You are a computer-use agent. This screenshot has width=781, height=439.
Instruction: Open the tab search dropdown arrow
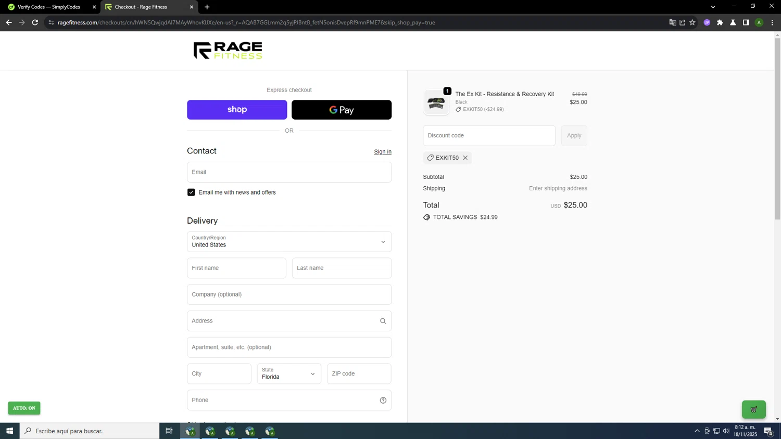pos(713,7)
